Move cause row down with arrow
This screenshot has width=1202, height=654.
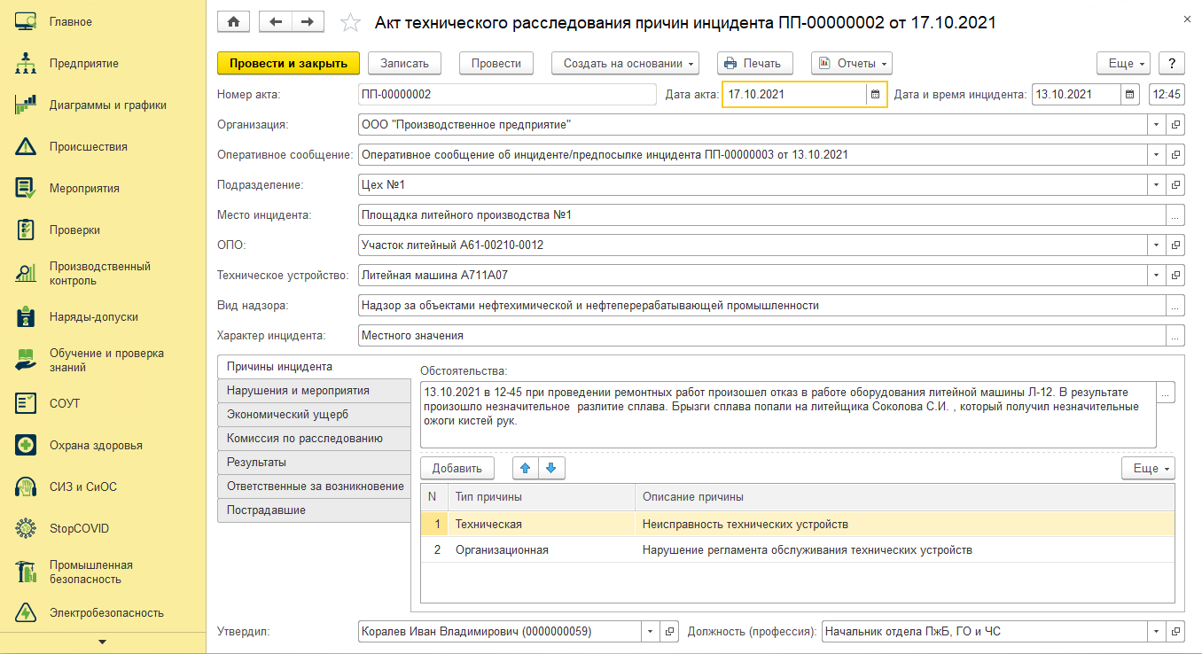[550, 468]
